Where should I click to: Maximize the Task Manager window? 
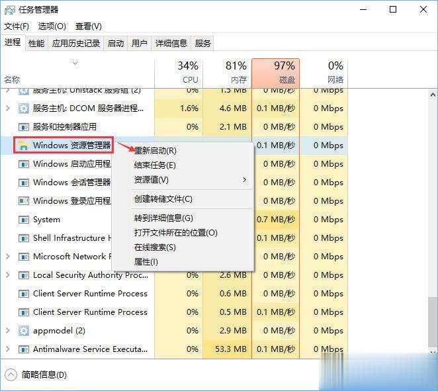click(x=393, y=9)
